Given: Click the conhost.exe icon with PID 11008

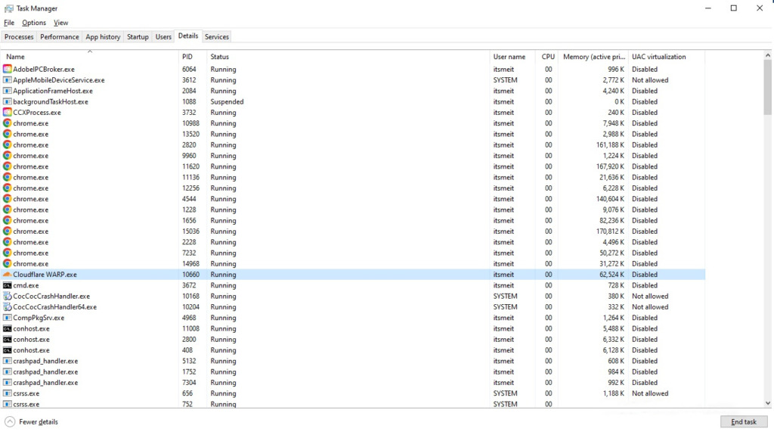Looking at the screenshot, I should point(8,328).
